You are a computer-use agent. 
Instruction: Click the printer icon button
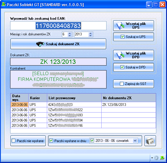150,141
